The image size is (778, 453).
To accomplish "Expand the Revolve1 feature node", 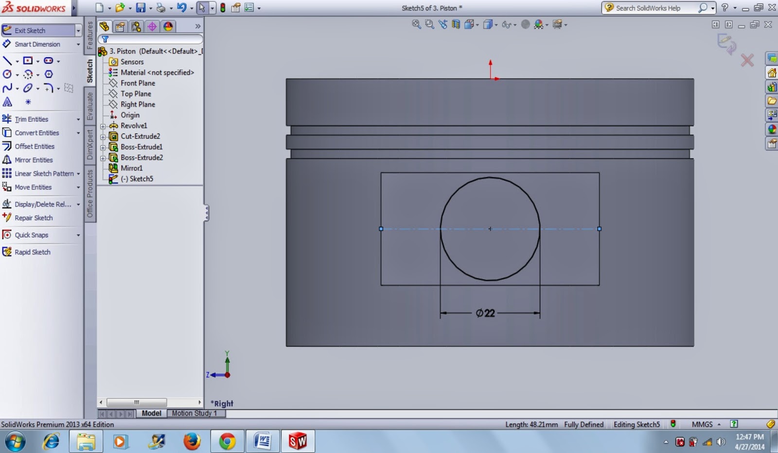I will 103,126.
